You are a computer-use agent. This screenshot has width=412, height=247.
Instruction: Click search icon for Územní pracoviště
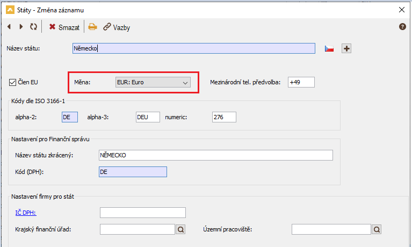coord(377,230)
